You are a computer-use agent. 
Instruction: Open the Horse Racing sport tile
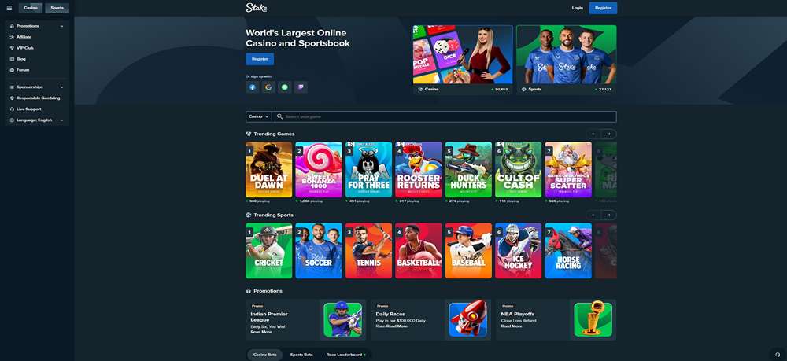(568, 251)
